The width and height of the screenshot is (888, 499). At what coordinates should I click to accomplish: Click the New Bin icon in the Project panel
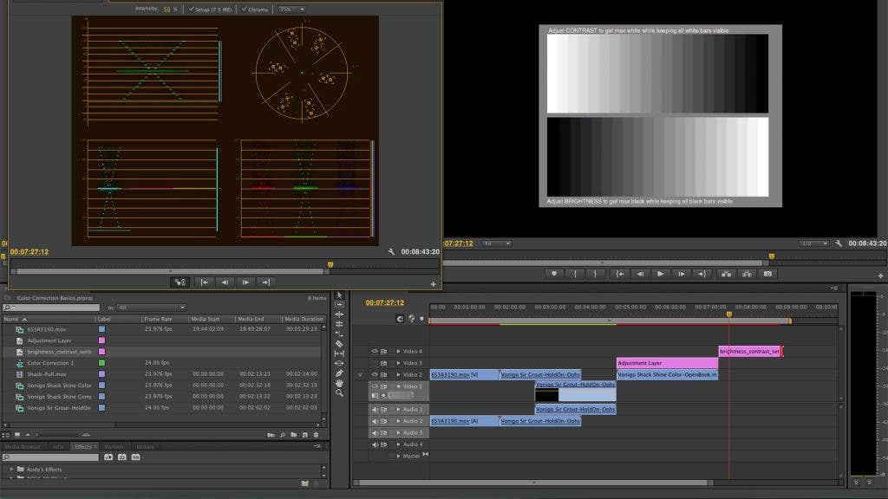click(294, 433)
